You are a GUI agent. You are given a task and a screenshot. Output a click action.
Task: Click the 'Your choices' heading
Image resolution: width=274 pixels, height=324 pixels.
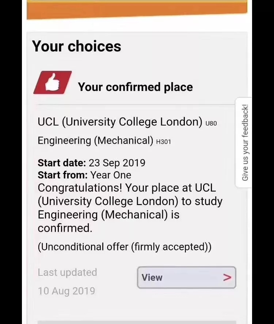pyautogui.click(x=77, y=46)
